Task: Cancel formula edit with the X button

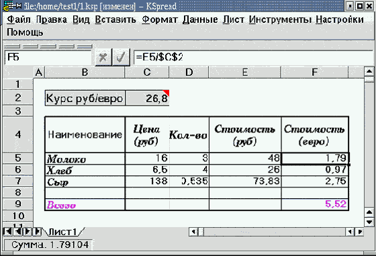Action: (103, 57)
